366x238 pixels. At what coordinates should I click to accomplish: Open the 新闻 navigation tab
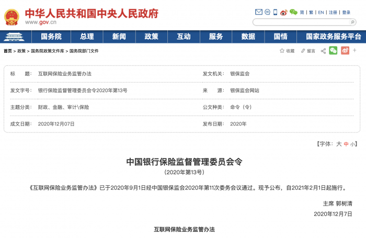(119, 37)
